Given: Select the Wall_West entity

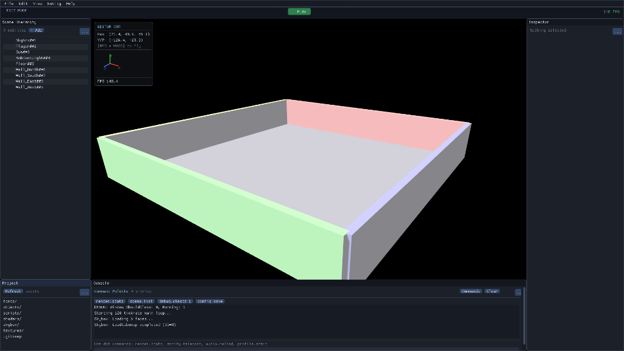Looking at the screenshot, I should tap(45, 87).
